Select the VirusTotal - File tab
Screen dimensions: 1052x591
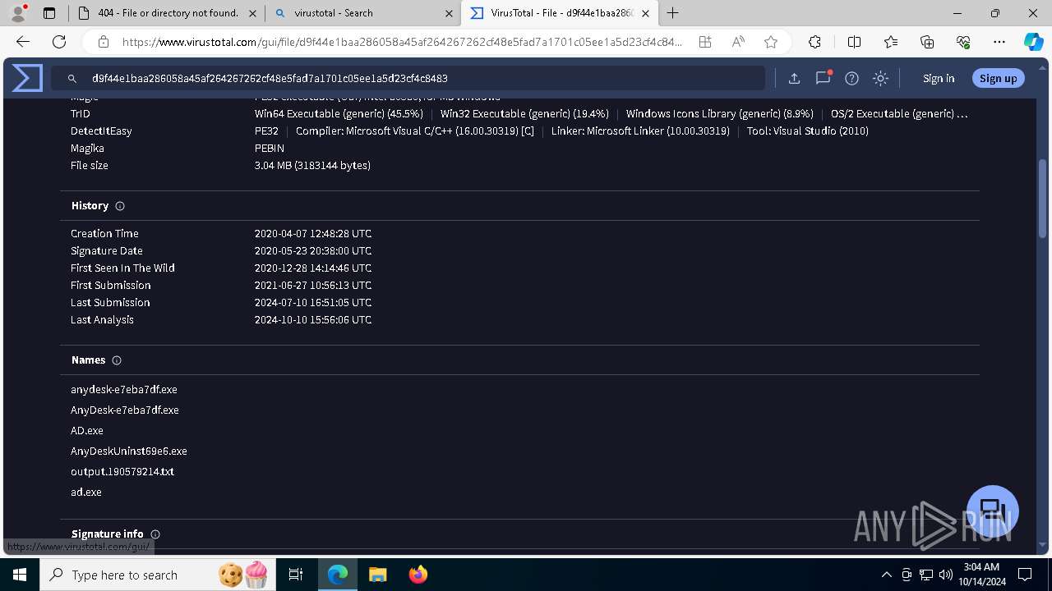pos(560,13)
